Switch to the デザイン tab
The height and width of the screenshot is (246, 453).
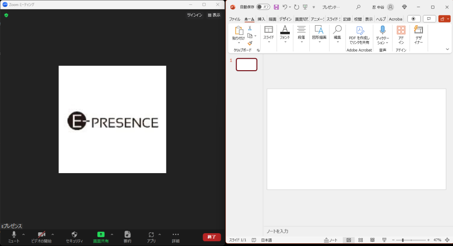(285, 19)
